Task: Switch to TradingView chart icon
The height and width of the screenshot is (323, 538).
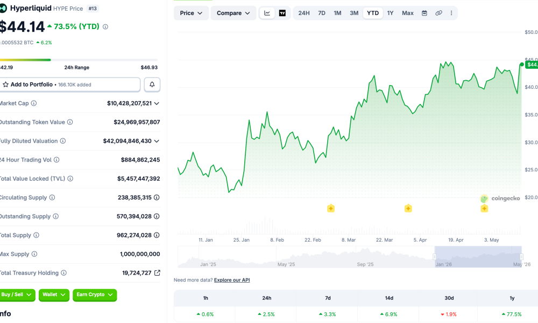Action: tap(282, 13)
